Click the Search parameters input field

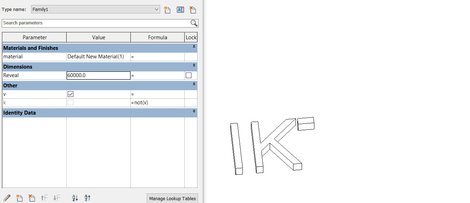coord(96,23)
